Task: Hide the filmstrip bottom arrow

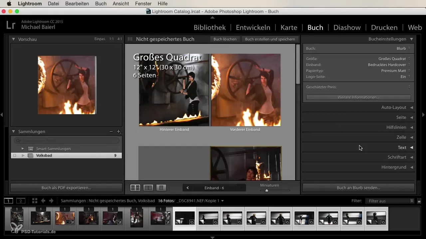Action: pos(213,237)
